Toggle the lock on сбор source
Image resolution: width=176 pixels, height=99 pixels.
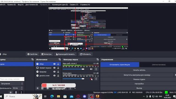58,64
